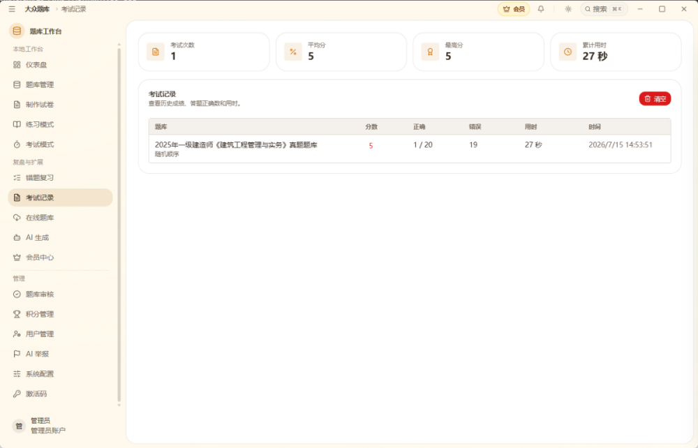Click the 考试记录 file icon

(17, 197)
